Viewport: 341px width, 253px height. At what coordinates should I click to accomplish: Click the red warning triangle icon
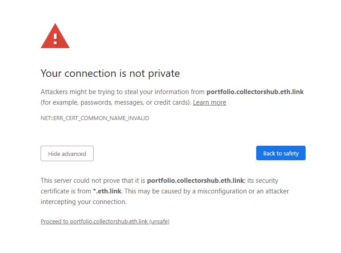pos(55,37)
